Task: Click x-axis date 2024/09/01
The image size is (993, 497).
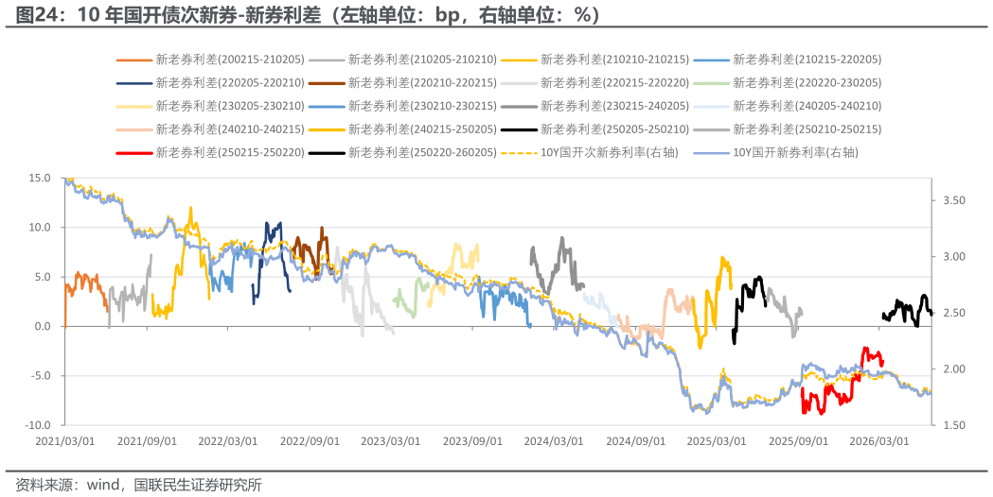Action: pyautogui.click(x=636, y=440)
